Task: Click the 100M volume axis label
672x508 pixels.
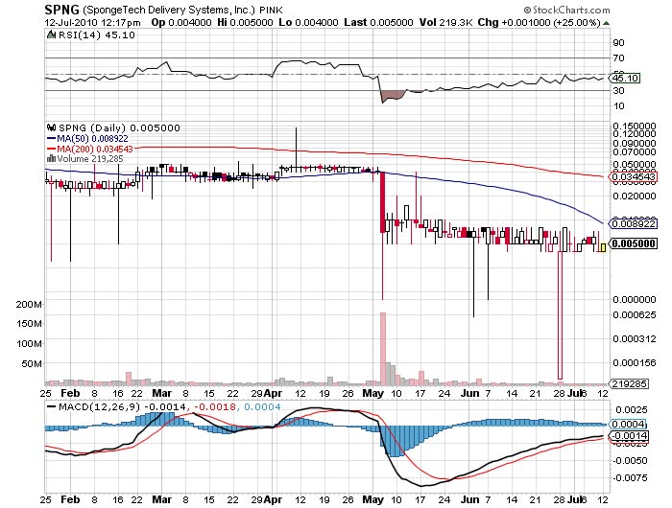Action: [x=29, y=344]
